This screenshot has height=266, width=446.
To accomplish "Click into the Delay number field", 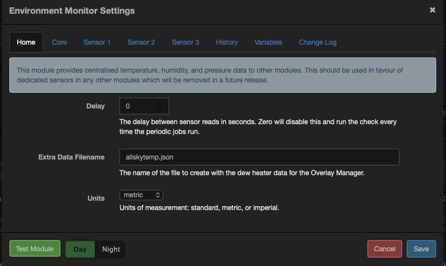I will [138, 106].
